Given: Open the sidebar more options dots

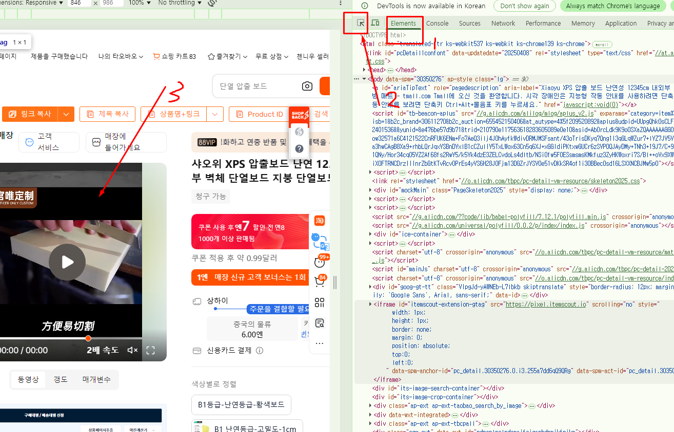Looking at the screenshot, I should pos(320,343).
